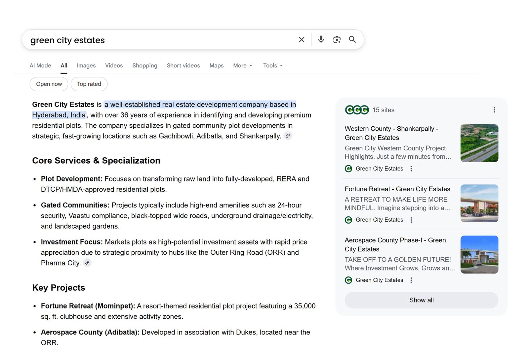Click the search magnifier icon
Screen dimensions: 529x352
click(x=352, y=39)
